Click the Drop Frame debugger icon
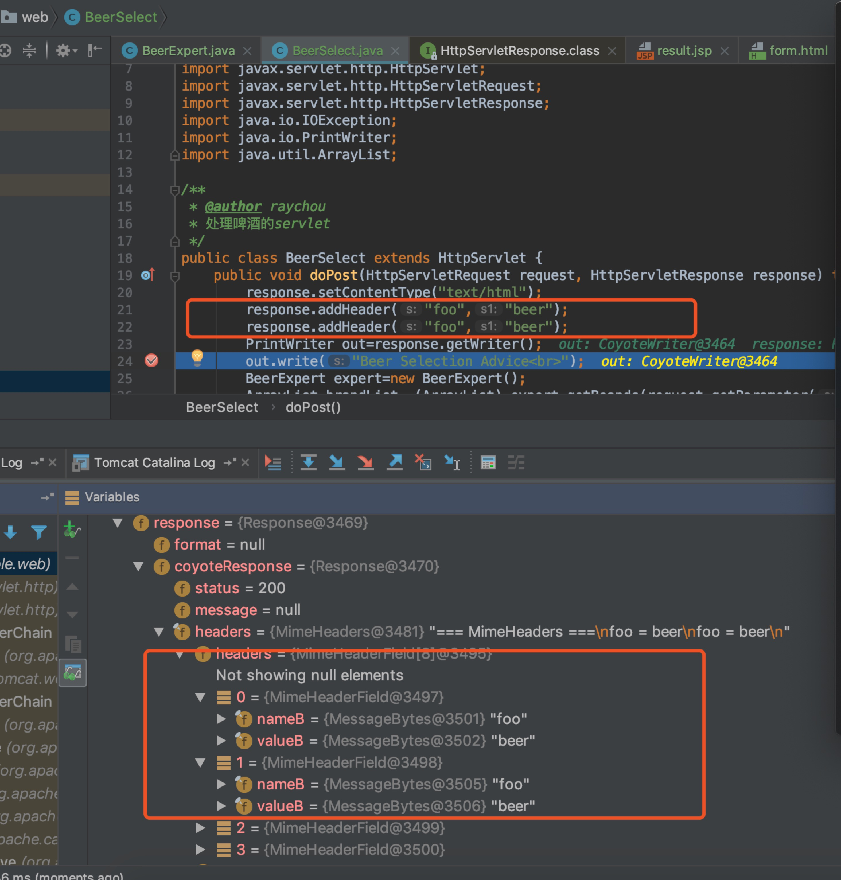Screen dimensions: 841x880 tap(423, 462)
